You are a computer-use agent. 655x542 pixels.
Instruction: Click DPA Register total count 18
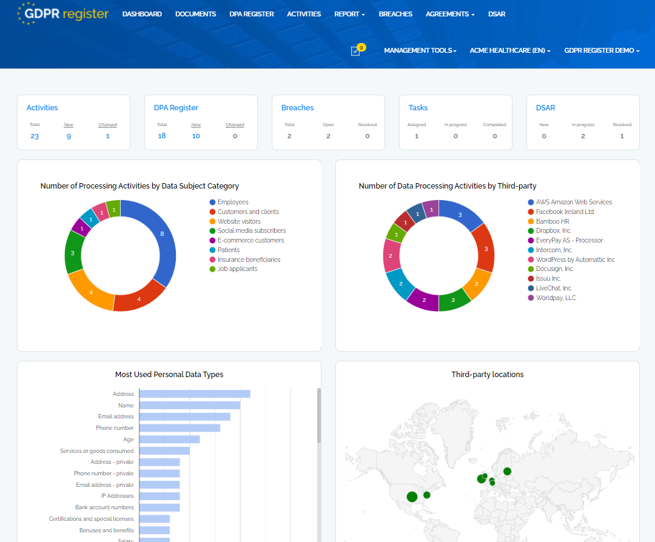pos(162,136)
